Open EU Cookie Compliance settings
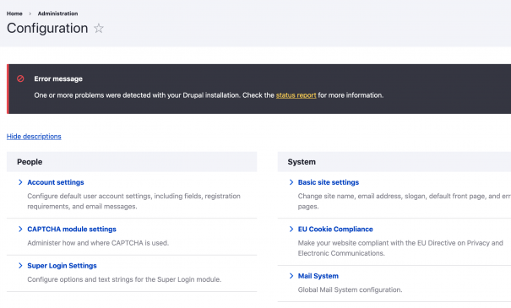 coord(335,230)
